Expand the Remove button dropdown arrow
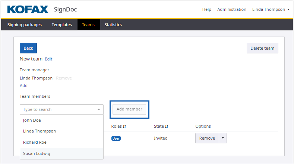The height and width of the screenshot is (165, 294). 223,138
